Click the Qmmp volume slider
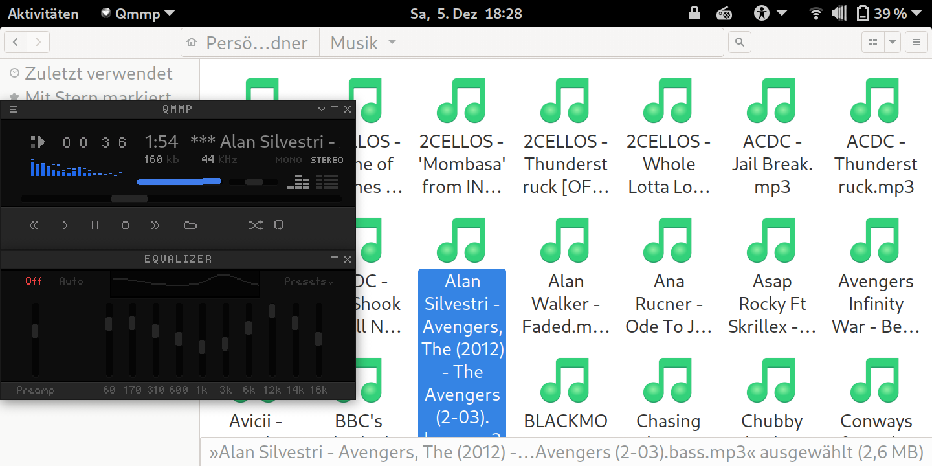 click(x=179, y=182)
